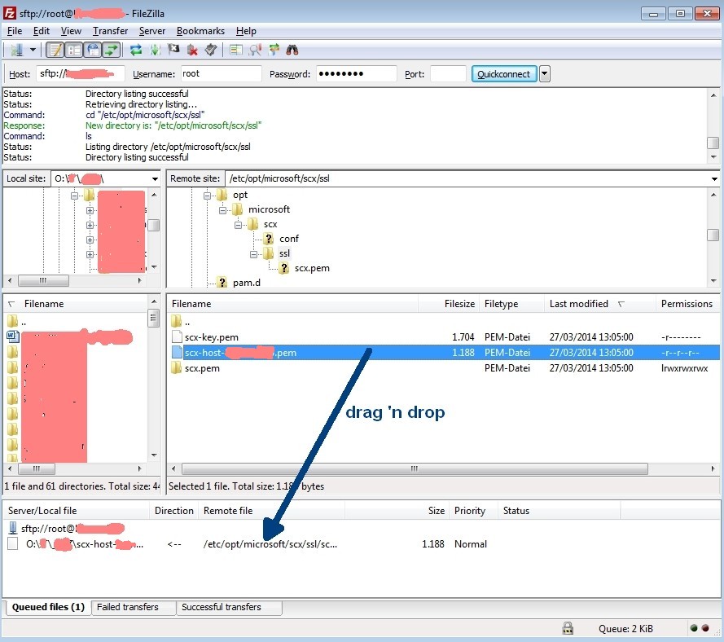Viewport: 724px width, 642px height.
Task: Click the server icon in transfer queue
Action: (13, 529)
